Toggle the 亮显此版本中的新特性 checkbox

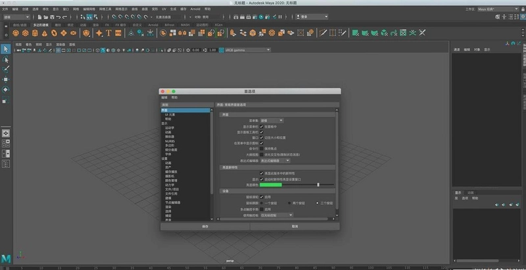tap(261, 173)
